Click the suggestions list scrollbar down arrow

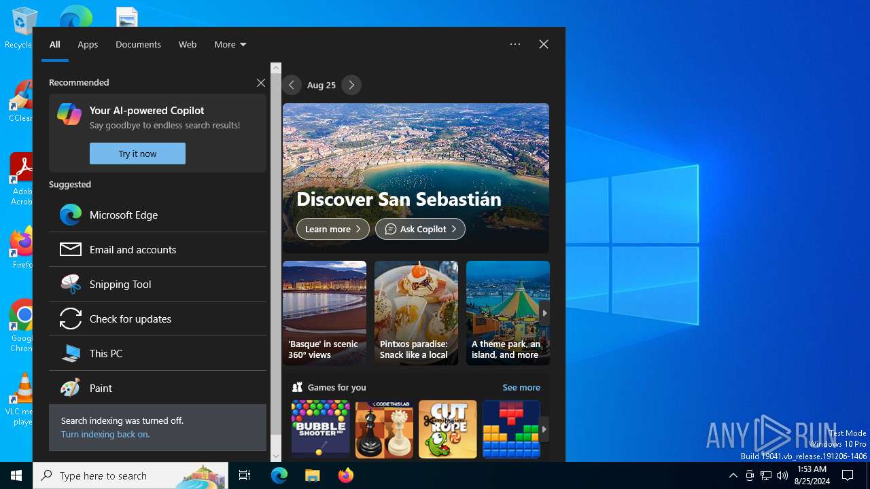coord(275,456)
